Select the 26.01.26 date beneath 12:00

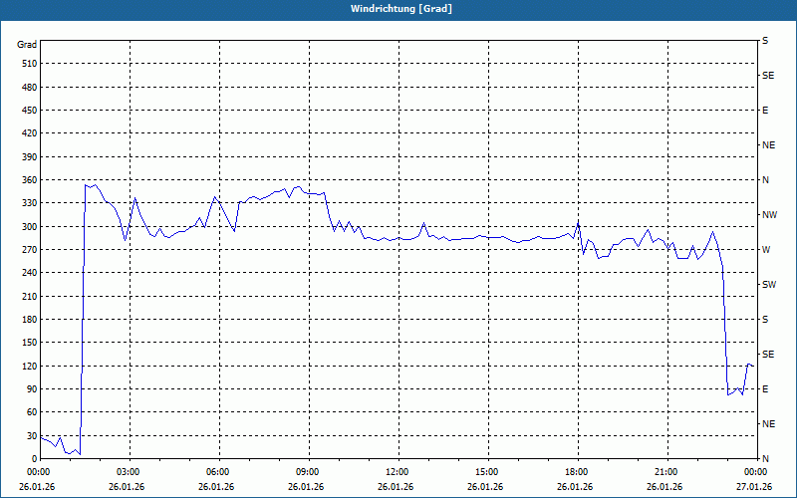396,487
